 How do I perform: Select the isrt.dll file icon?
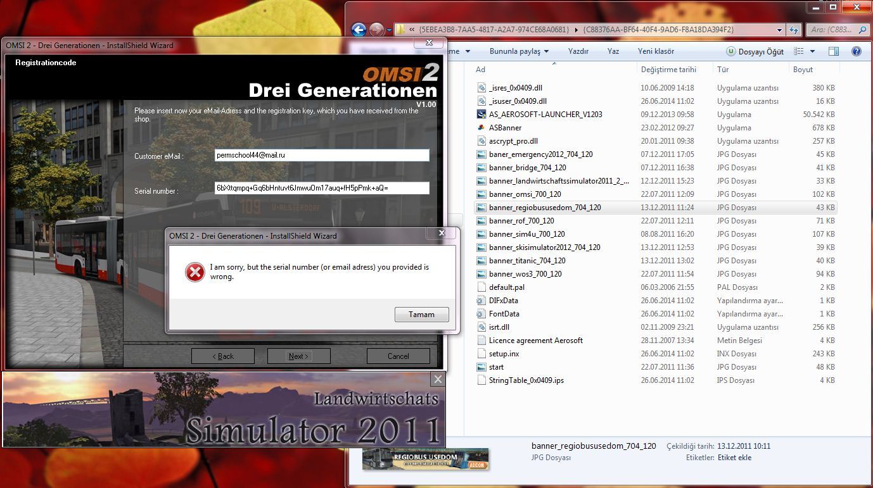coord(481,327)
